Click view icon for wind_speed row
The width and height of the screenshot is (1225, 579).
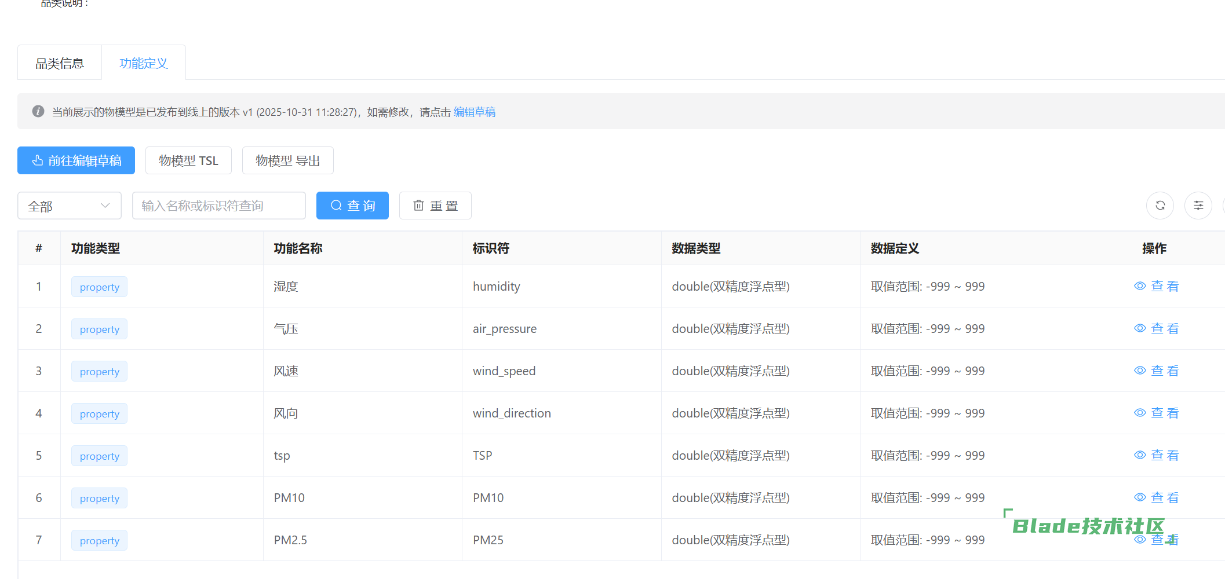click(x=1140, y=371)
